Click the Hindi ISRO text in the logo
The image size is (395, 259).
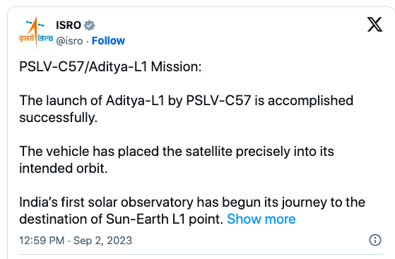coord(26,39)
